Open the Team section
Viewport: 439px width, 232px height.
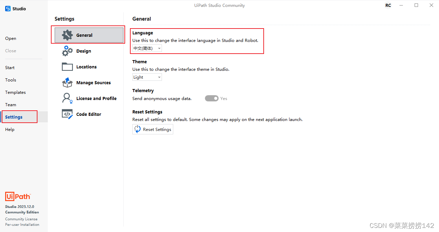coord(11,105)
